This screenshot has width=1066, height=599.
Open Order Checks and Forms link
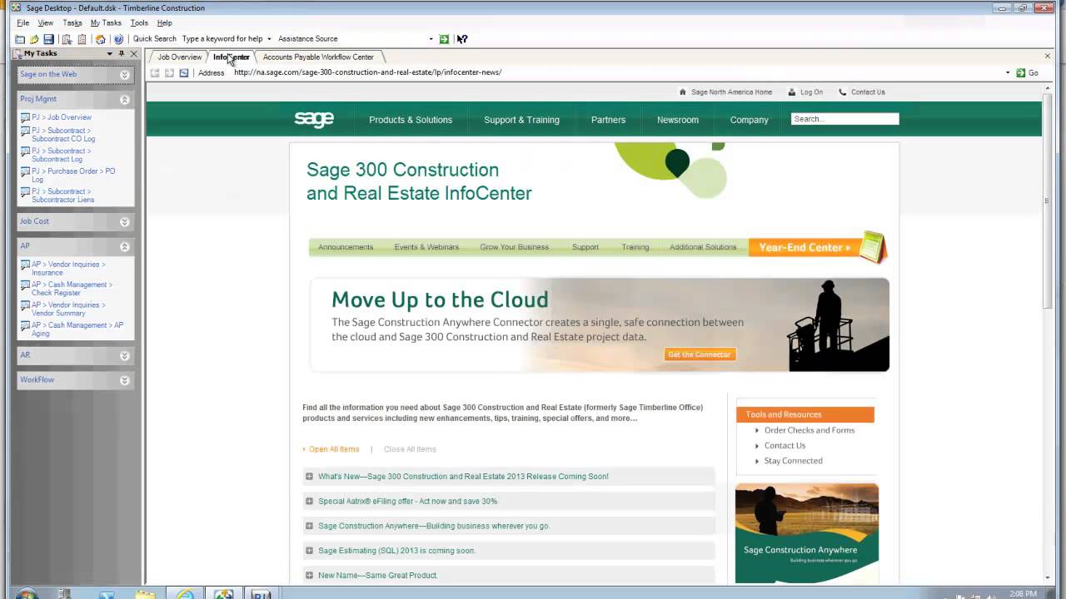click(x=809, y=430)
